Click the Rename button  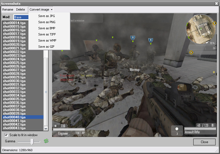[8, 9]
